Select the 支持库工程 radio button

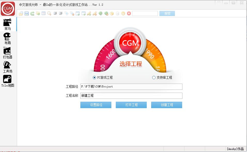click(x=154, y=77)
